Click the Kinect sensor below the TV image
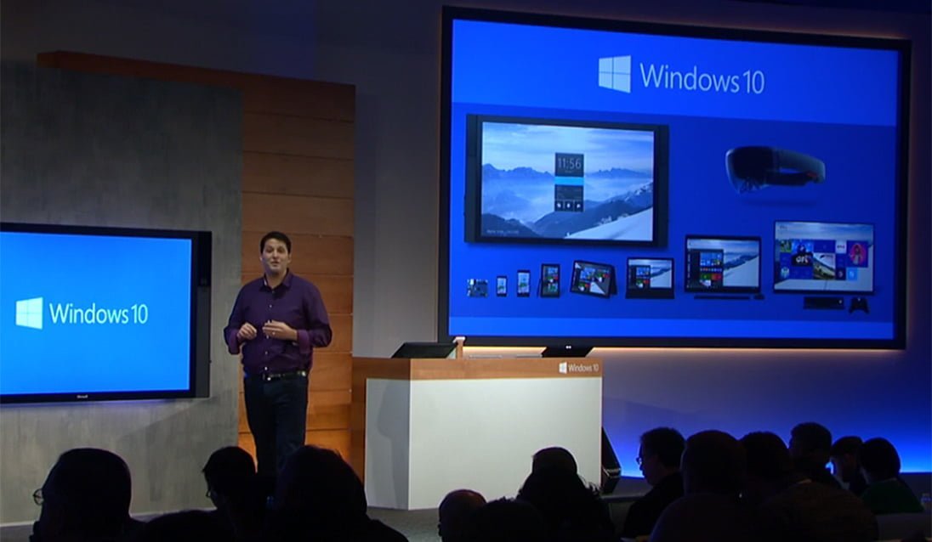The image size is (932, 542). pos(824,302)
